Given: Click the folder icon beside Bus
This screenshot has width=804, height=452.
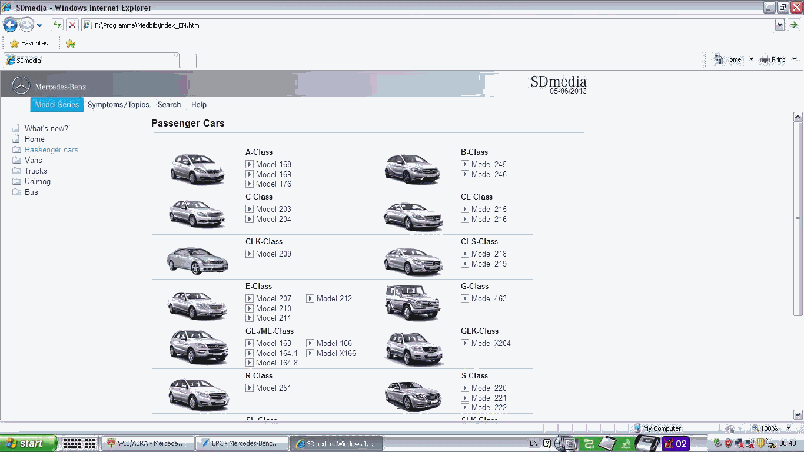Looking at the screenshot, I should [16, 192].
